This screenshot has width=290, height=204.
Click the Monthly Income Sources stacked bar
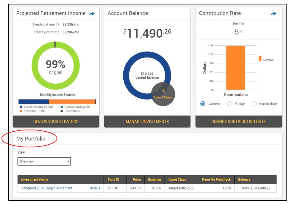pos(57,102)
